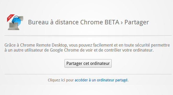Click the word BETA in the heading
173x95 pixels.
[112, 22]
